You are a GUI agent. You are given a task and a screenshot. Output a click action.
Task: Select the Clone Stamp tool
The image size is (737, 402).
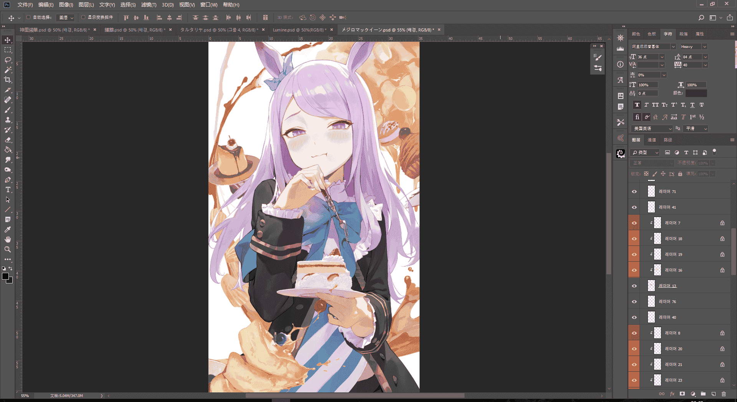tap(8, 120)
